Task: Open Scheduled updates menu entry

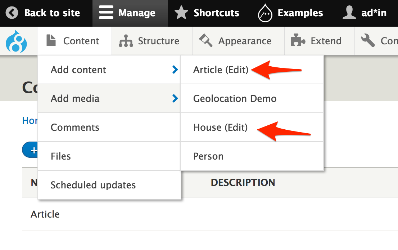Action: pyautogui.click(x=93, y=185)
